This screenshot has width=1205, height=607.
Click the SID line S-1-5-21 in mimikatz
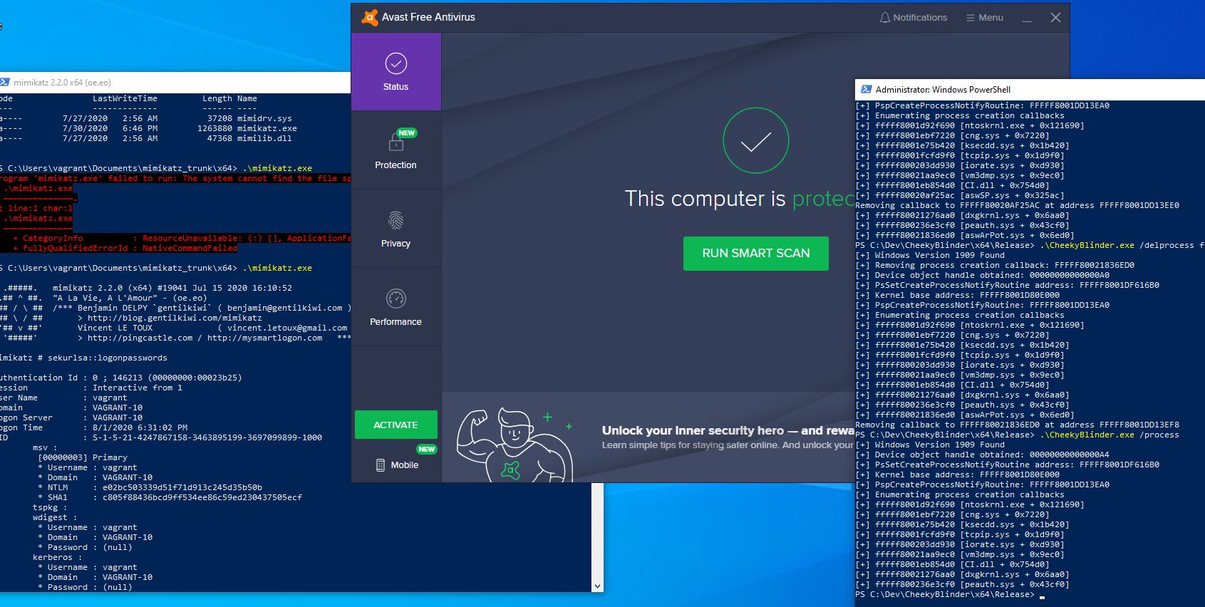tap(161, 437)
